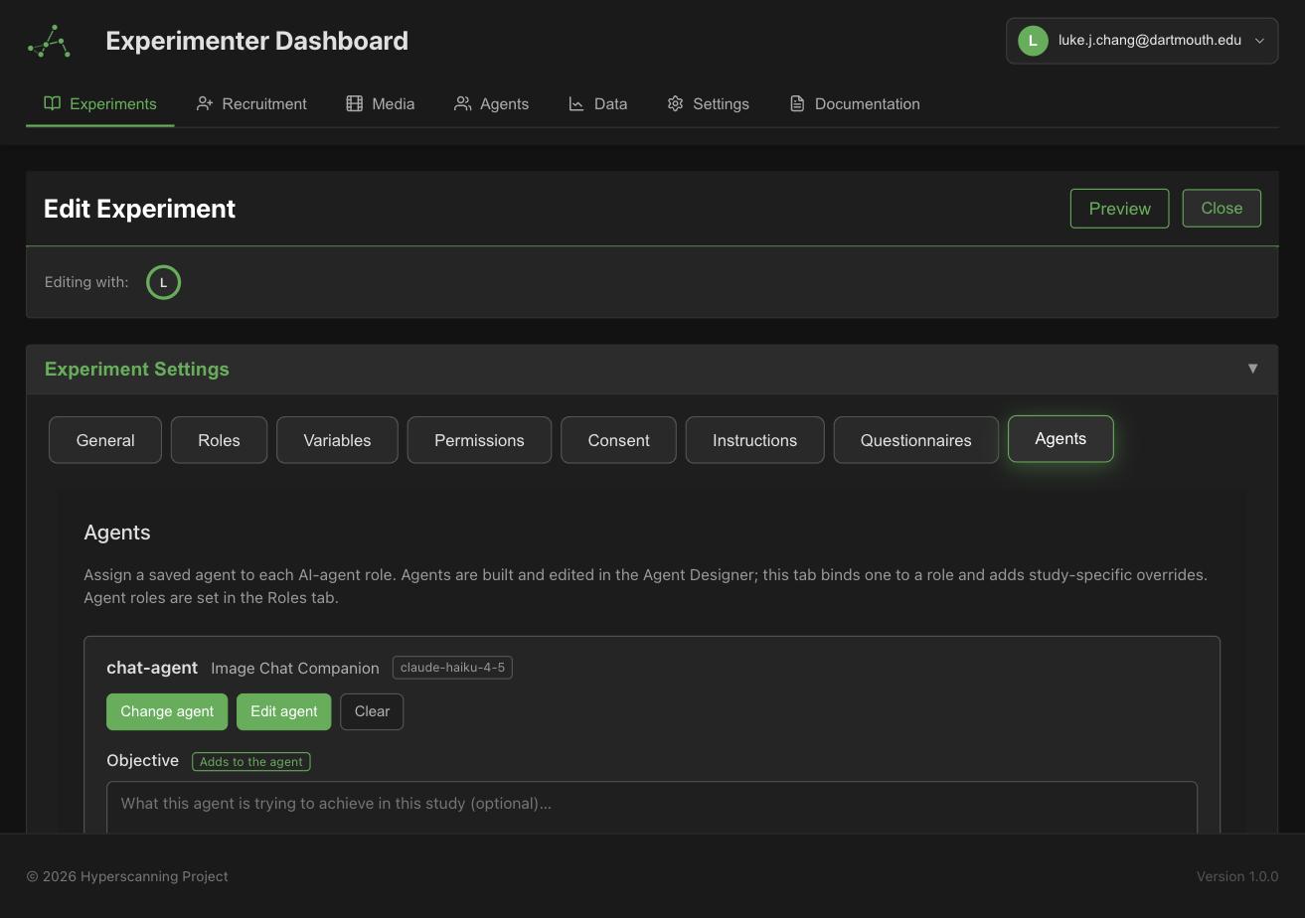Click the 'Version 1.0.0' footer text

[x=1237, y=876]
